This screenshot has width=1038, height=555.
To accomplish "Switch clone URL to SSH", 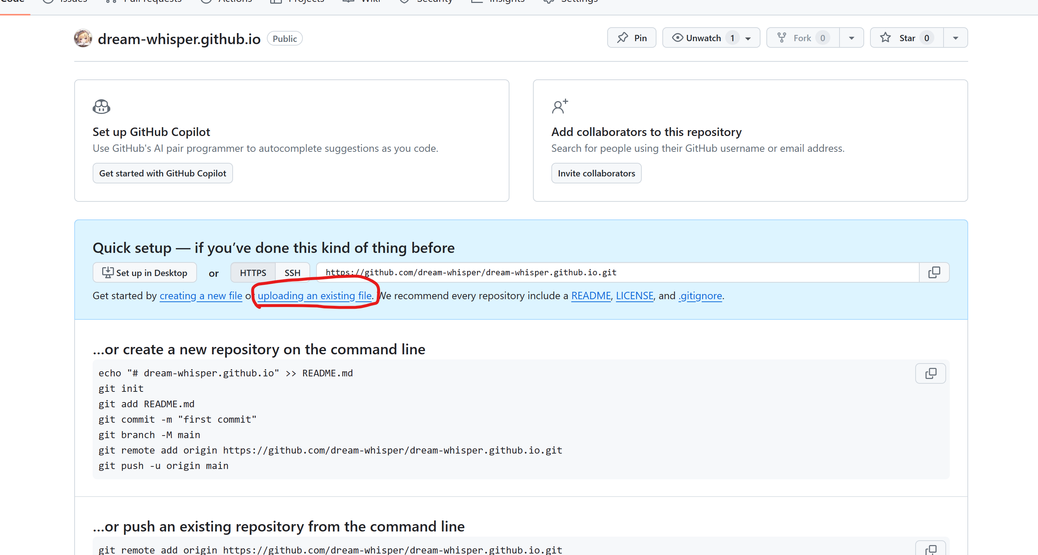I will pyautogui.click(x=292, y=273).
